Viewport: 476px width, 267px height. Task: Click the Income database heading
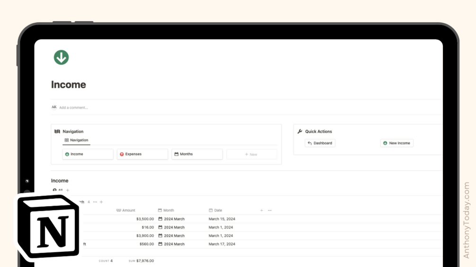[60, 181]
